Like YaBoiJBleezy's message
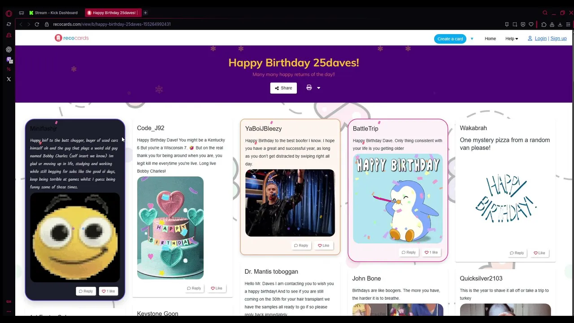The image size is (574, 323). (324, 245)
